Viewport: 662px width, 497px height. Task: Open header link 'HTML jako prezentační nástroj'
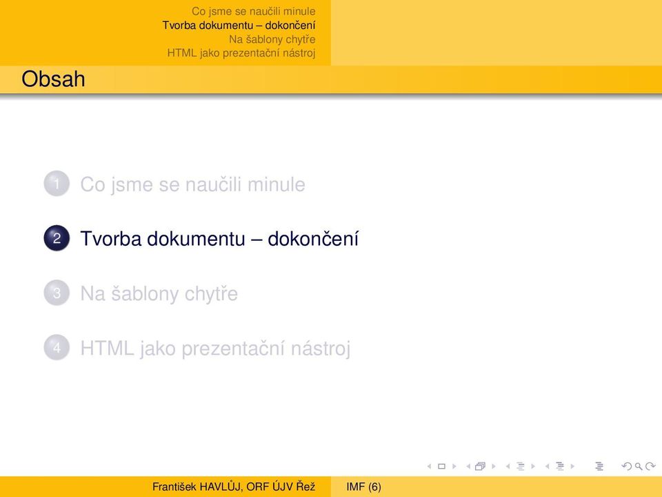tap(241, 53)
